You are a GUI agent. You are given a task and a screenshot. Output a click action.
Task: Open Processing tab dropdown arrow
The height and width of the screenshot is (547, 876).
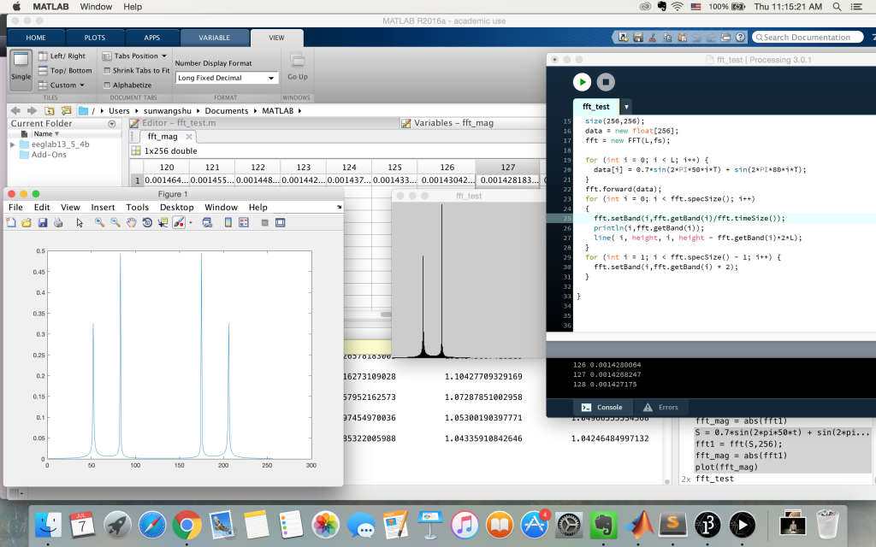point(626,107)
